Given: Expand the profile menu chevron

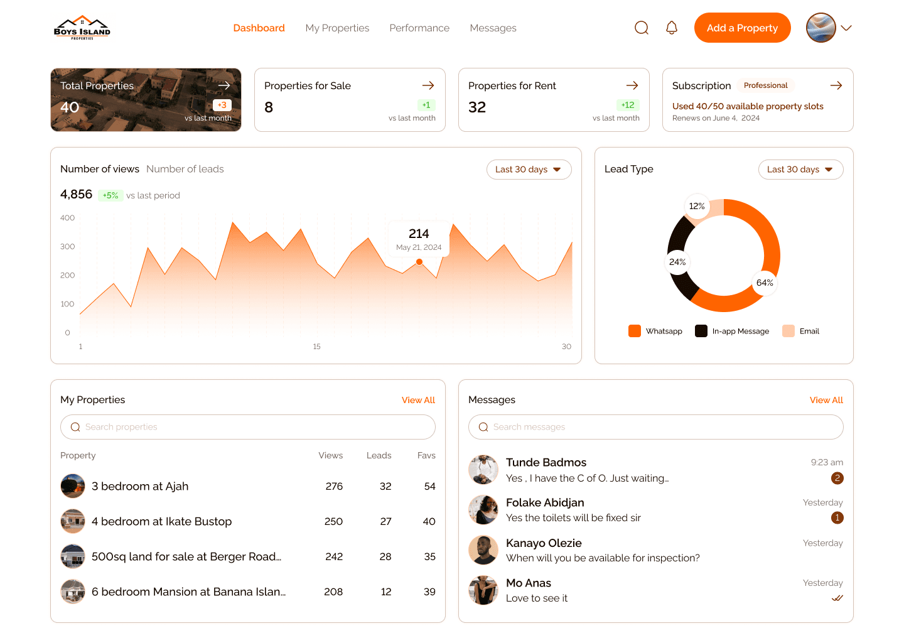Looking at the screenshot, I should (x=846, y=28).
